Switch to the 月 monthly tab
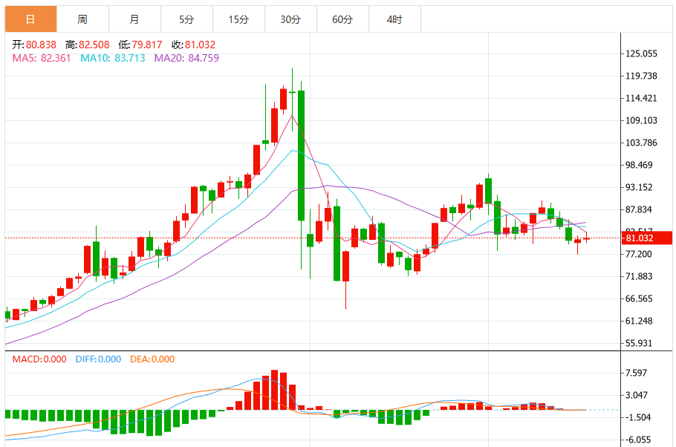Viewport: 676px width, 447px height. tap(134, 19)
